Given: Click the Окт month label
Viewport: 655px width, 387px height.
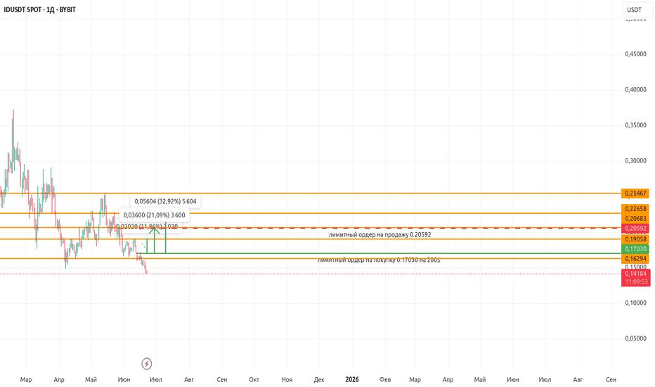Looking at the screenshot, I should 254,380.
